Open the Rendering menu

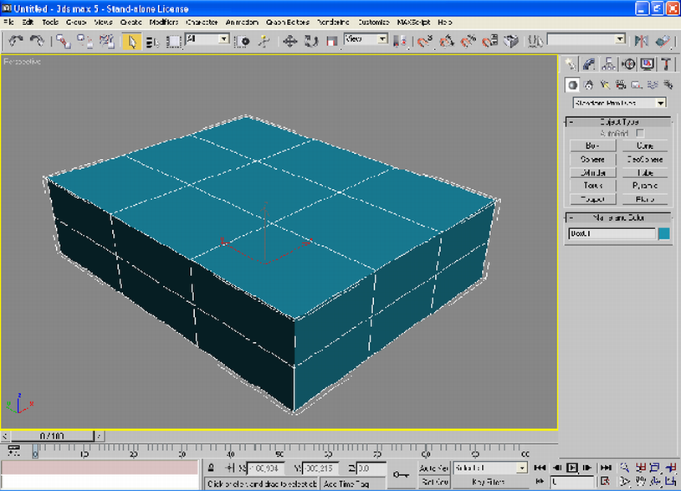335,21
